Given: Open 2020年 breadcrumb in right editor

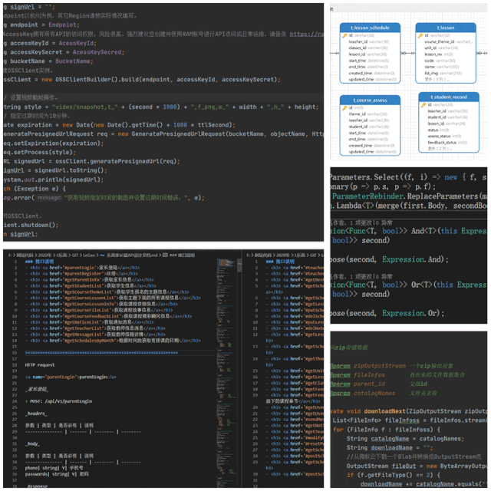Looking at the screenshot, I should point(282,255).
